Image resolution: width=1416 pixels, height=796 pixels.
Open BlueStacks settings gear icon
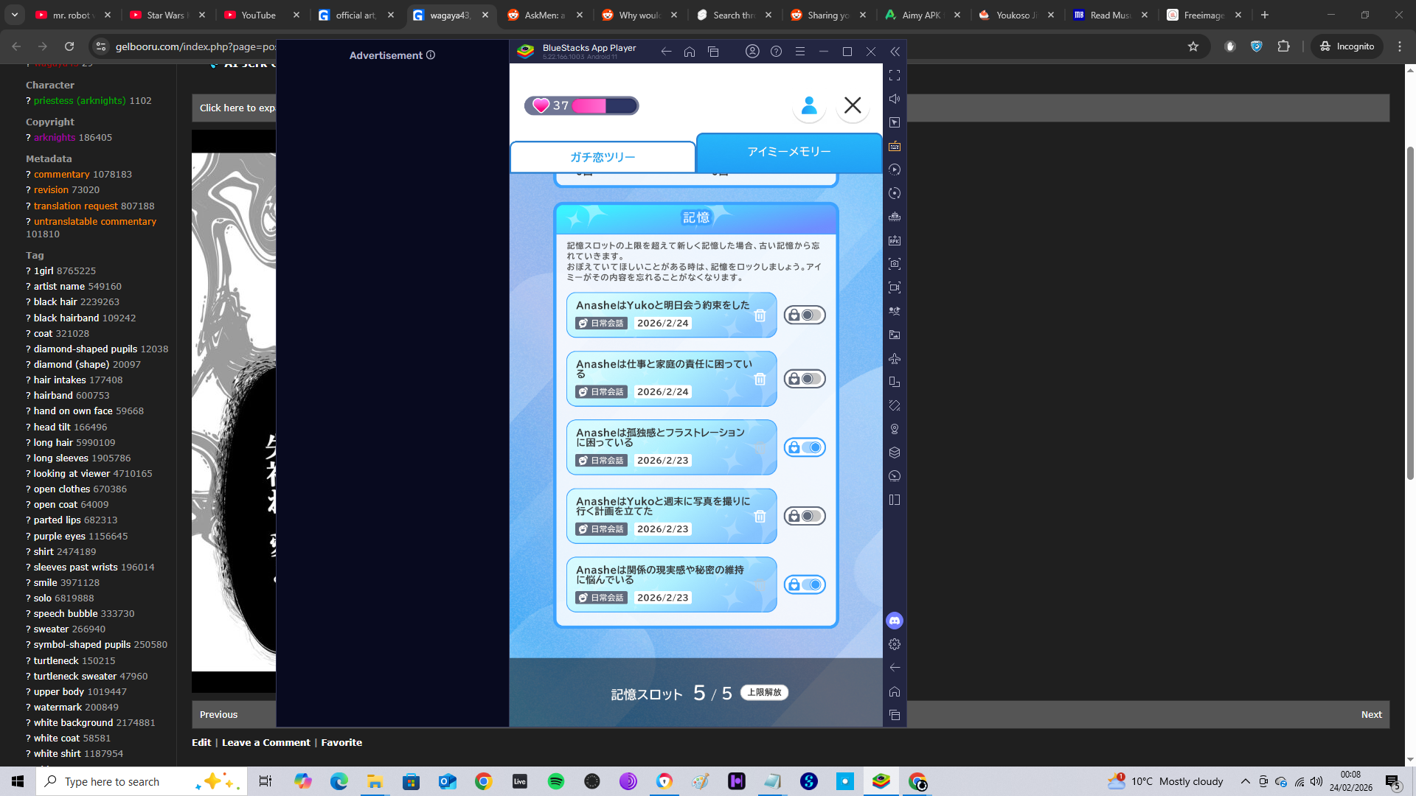895,644
